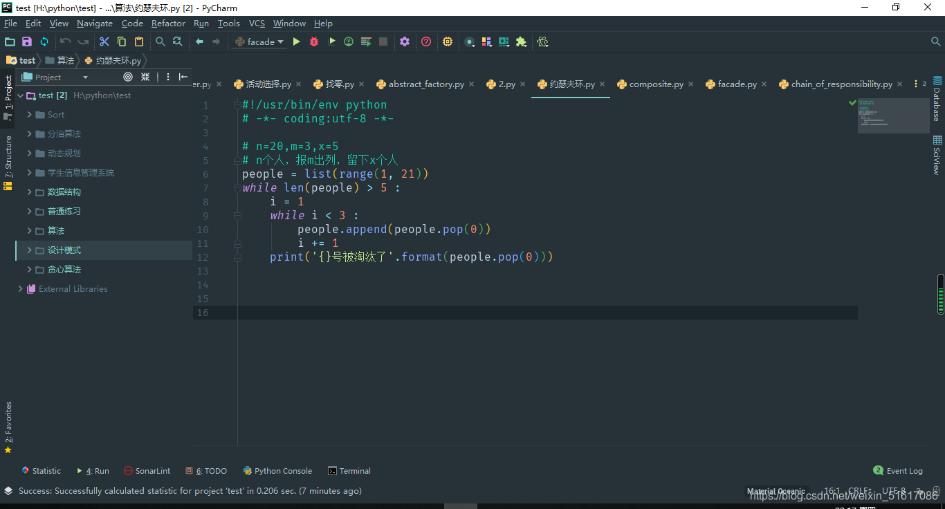945x509 pixels.
Task: Click the locate target icon in Project panel
Action: 128,77
